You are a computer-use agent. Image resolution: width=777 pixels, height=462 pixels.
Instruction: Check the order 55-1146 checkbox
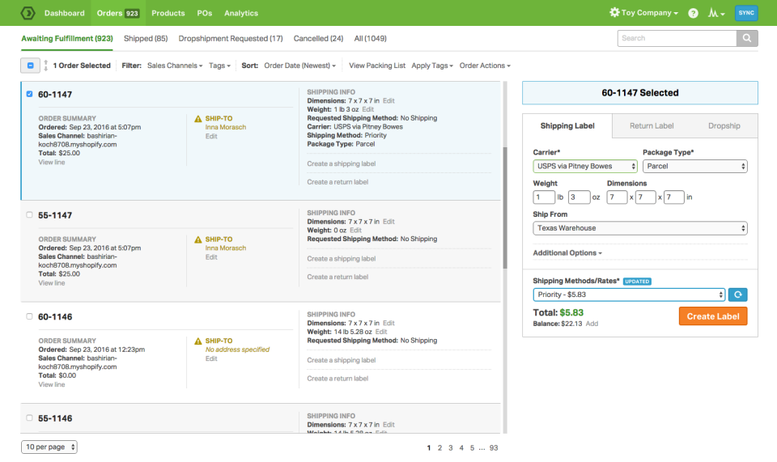29,418
